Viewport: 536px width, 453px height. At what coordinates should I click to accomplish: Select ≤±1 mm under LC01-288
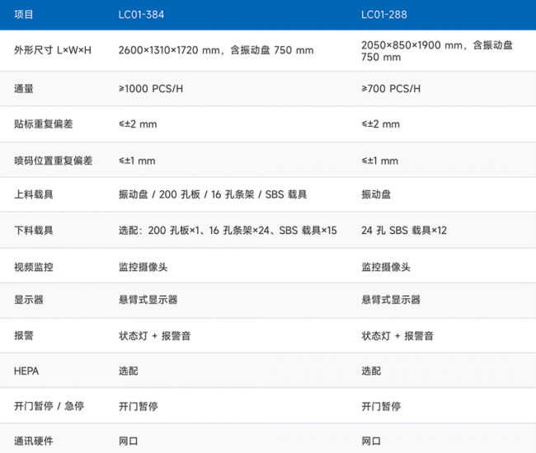click(380, 161)
